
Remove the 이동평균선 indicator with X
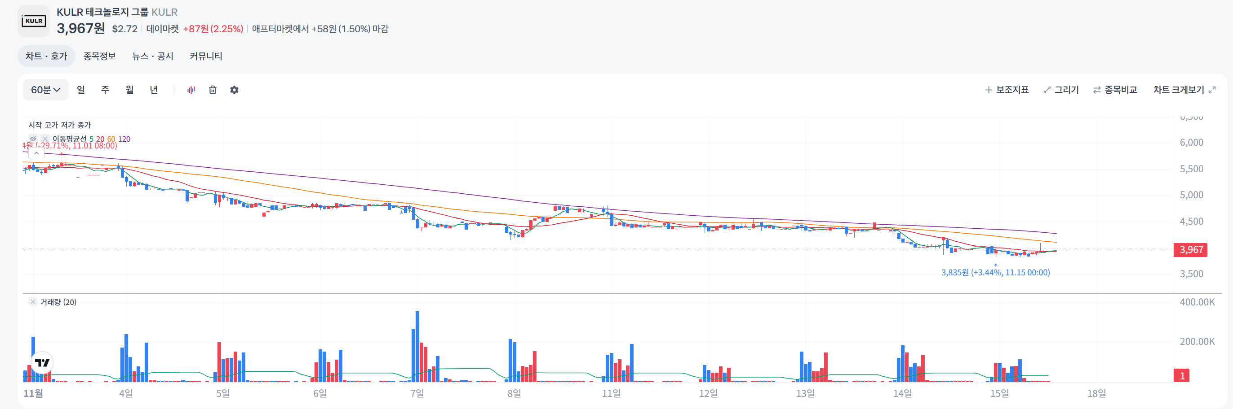click(45, 139)
